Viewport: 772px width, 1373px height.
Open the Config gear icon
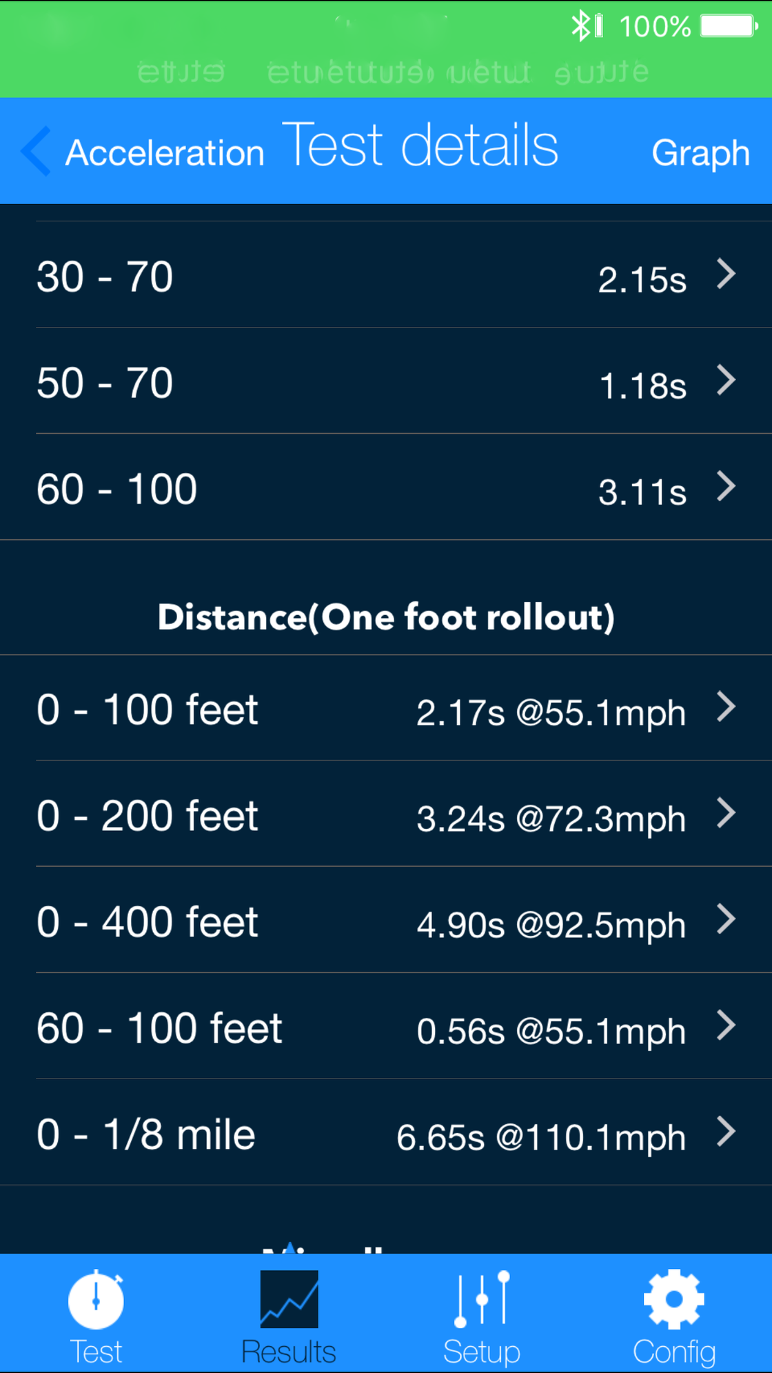673,1299
